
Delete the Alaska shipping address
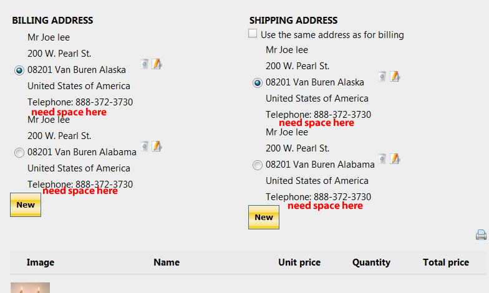(x=382, y=76)
